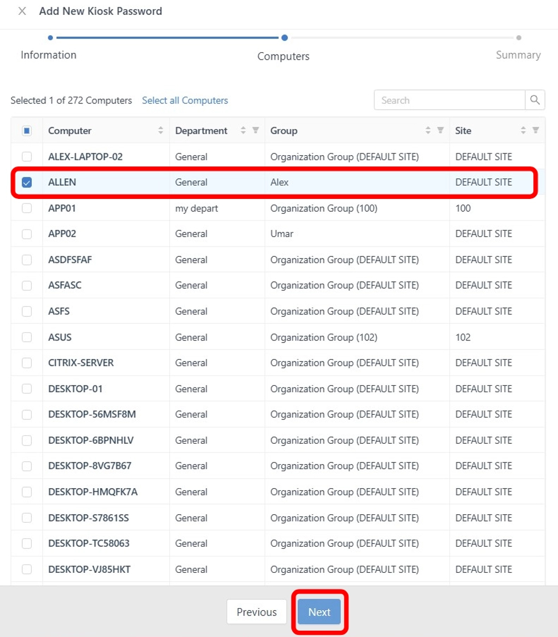
Task: Click the Next button
Action: pos(319,612)
